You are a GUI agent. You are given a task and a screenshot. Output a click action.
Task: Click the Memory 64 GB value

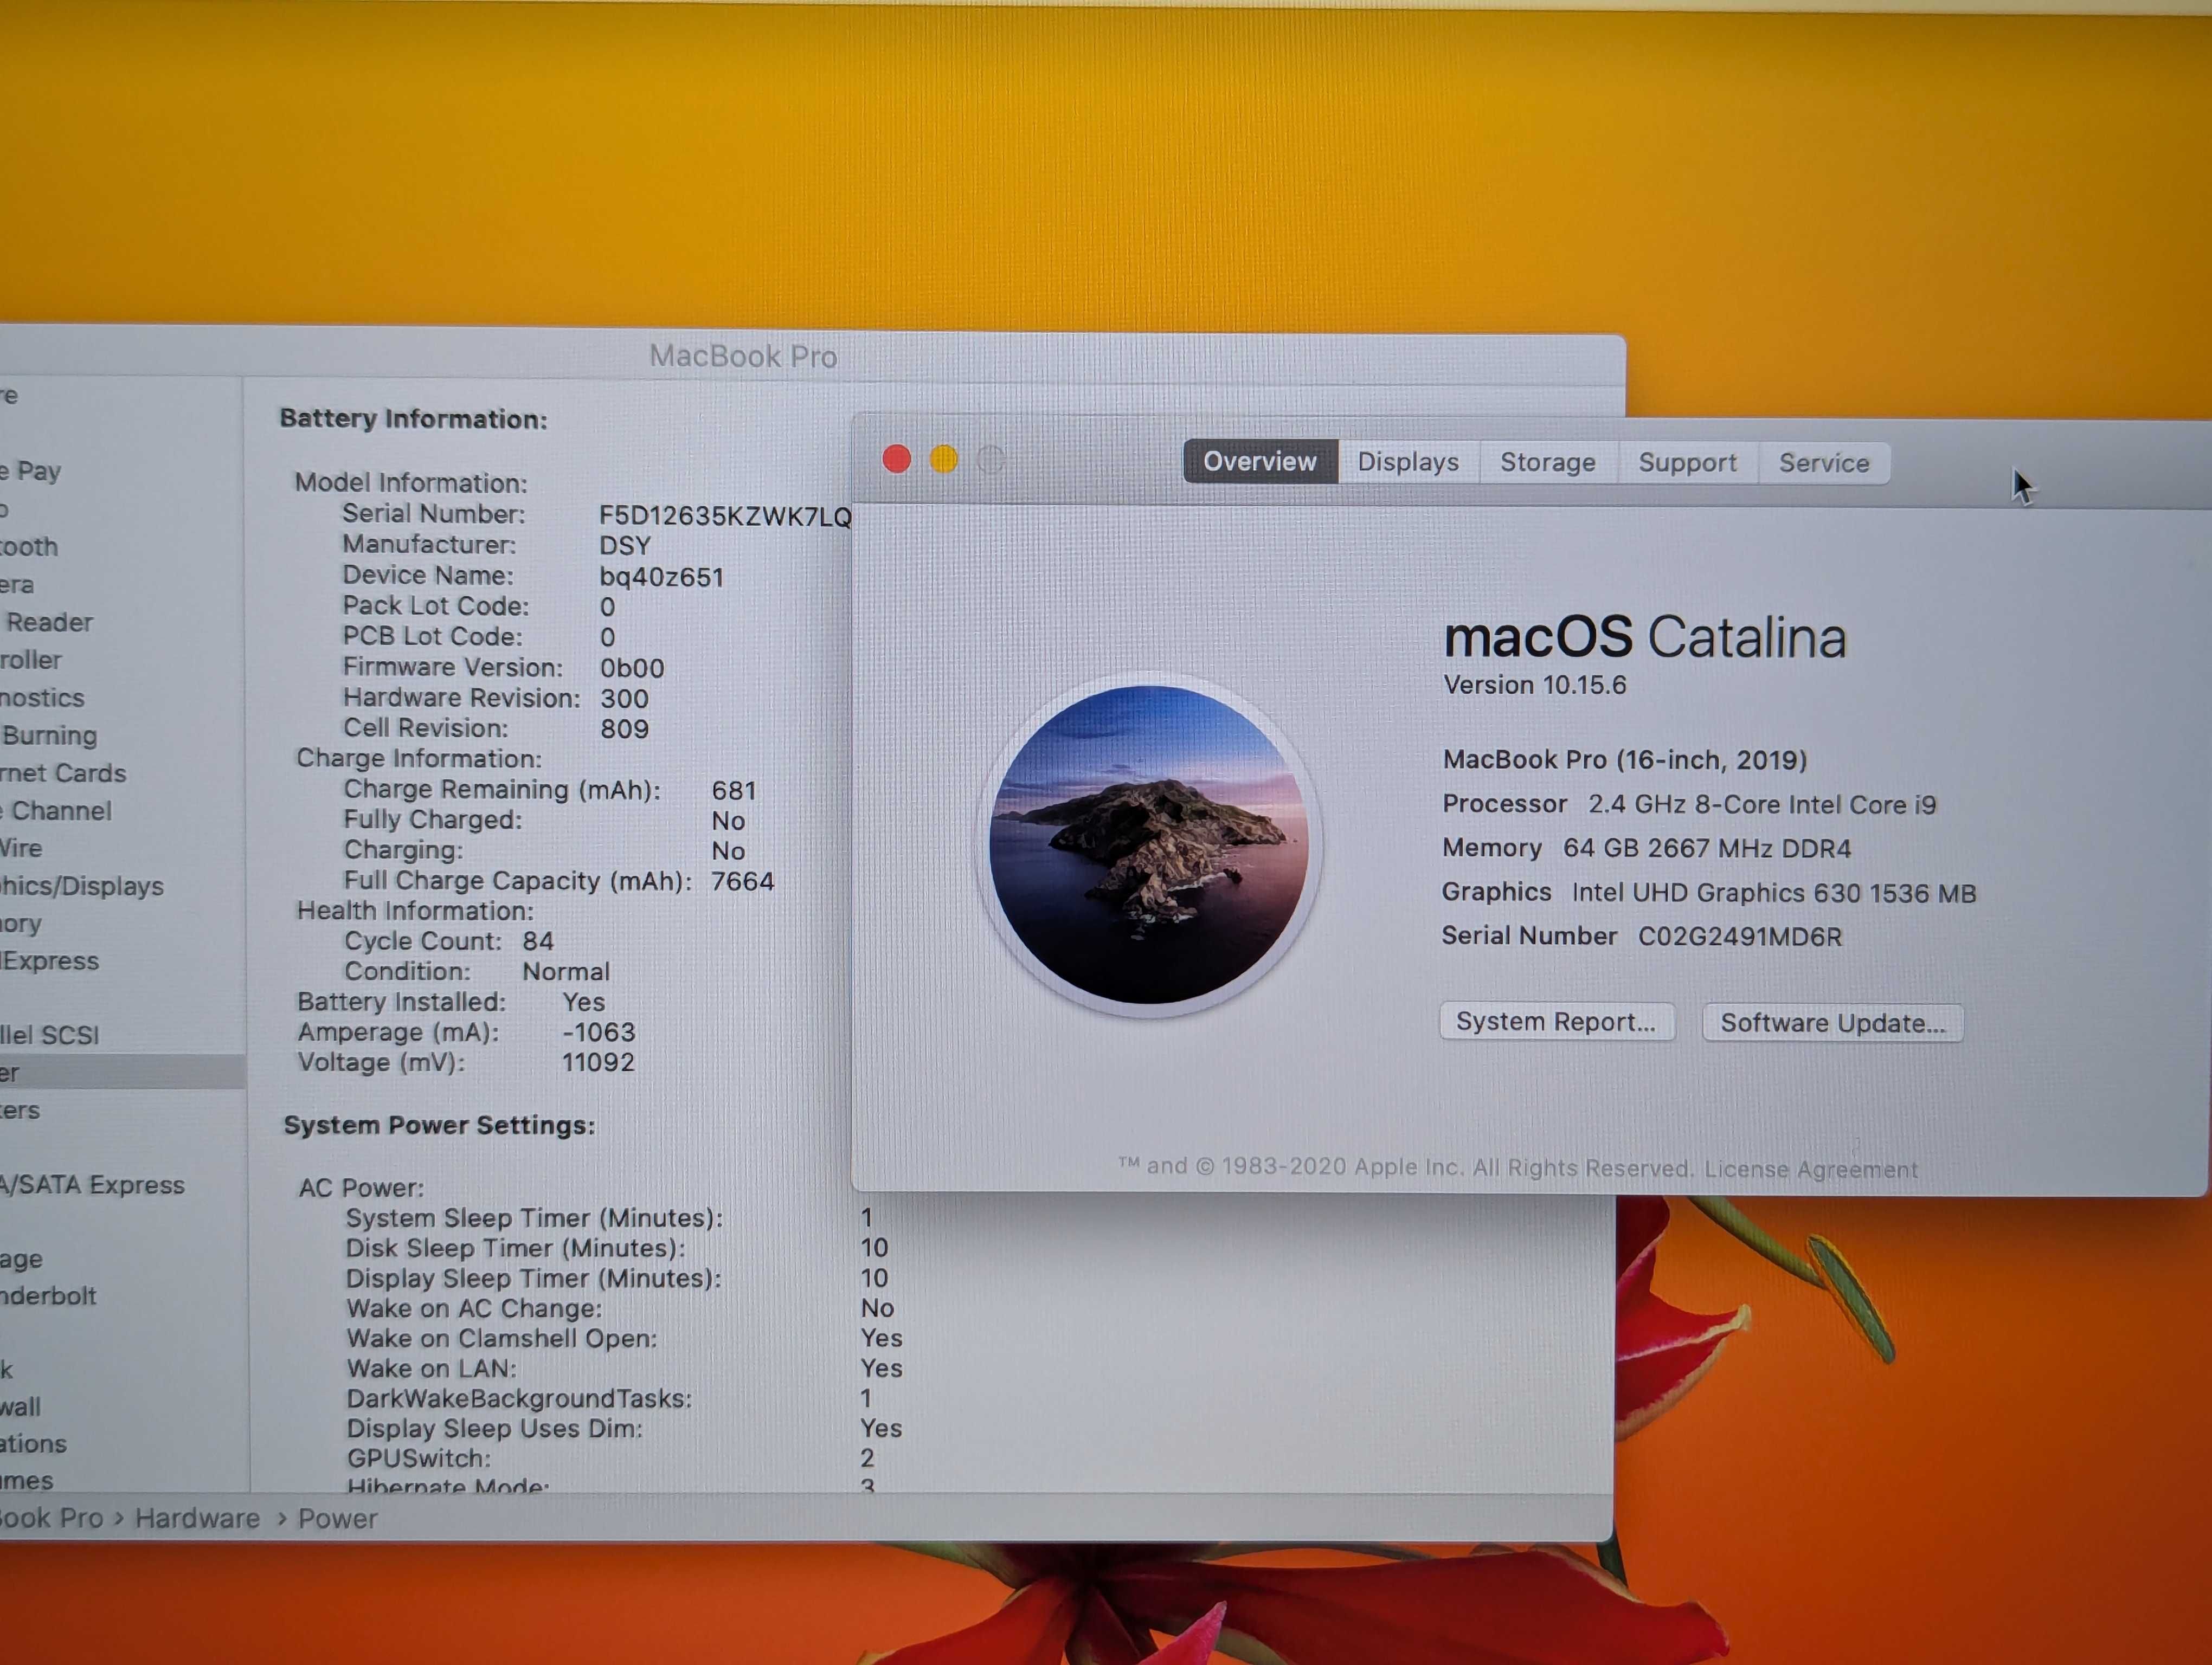click(1707, 849)
